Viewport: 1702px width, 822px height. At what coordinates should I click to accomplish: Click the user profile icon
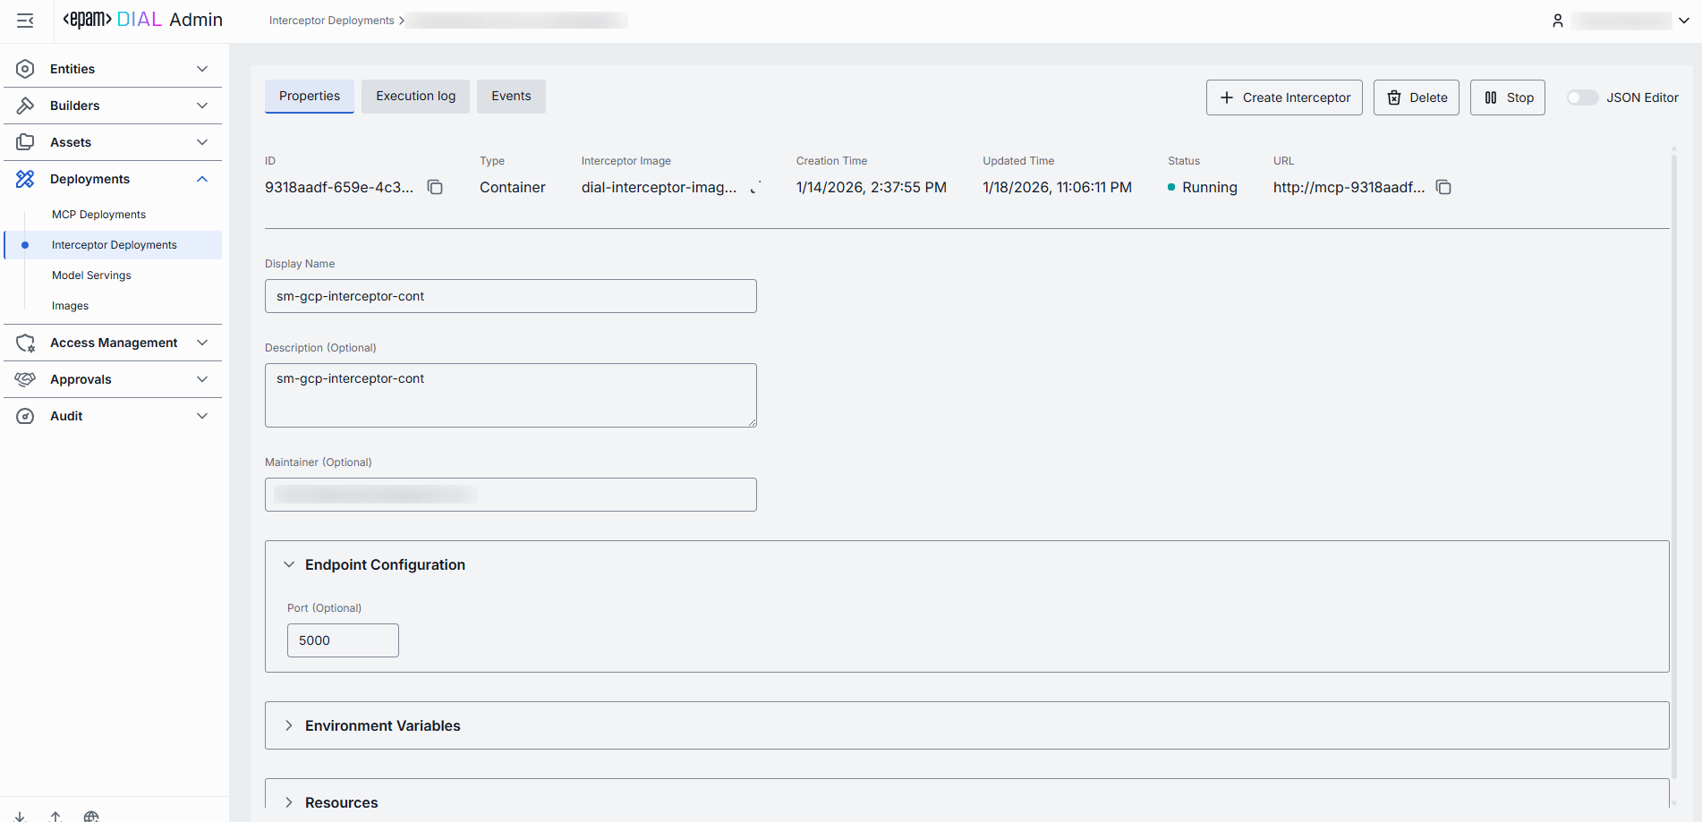coord(1558,21)
